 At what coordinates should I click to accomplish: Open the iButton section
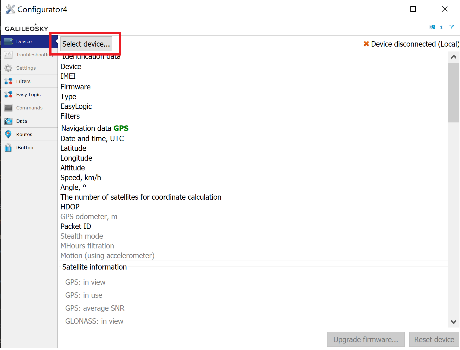29,148
